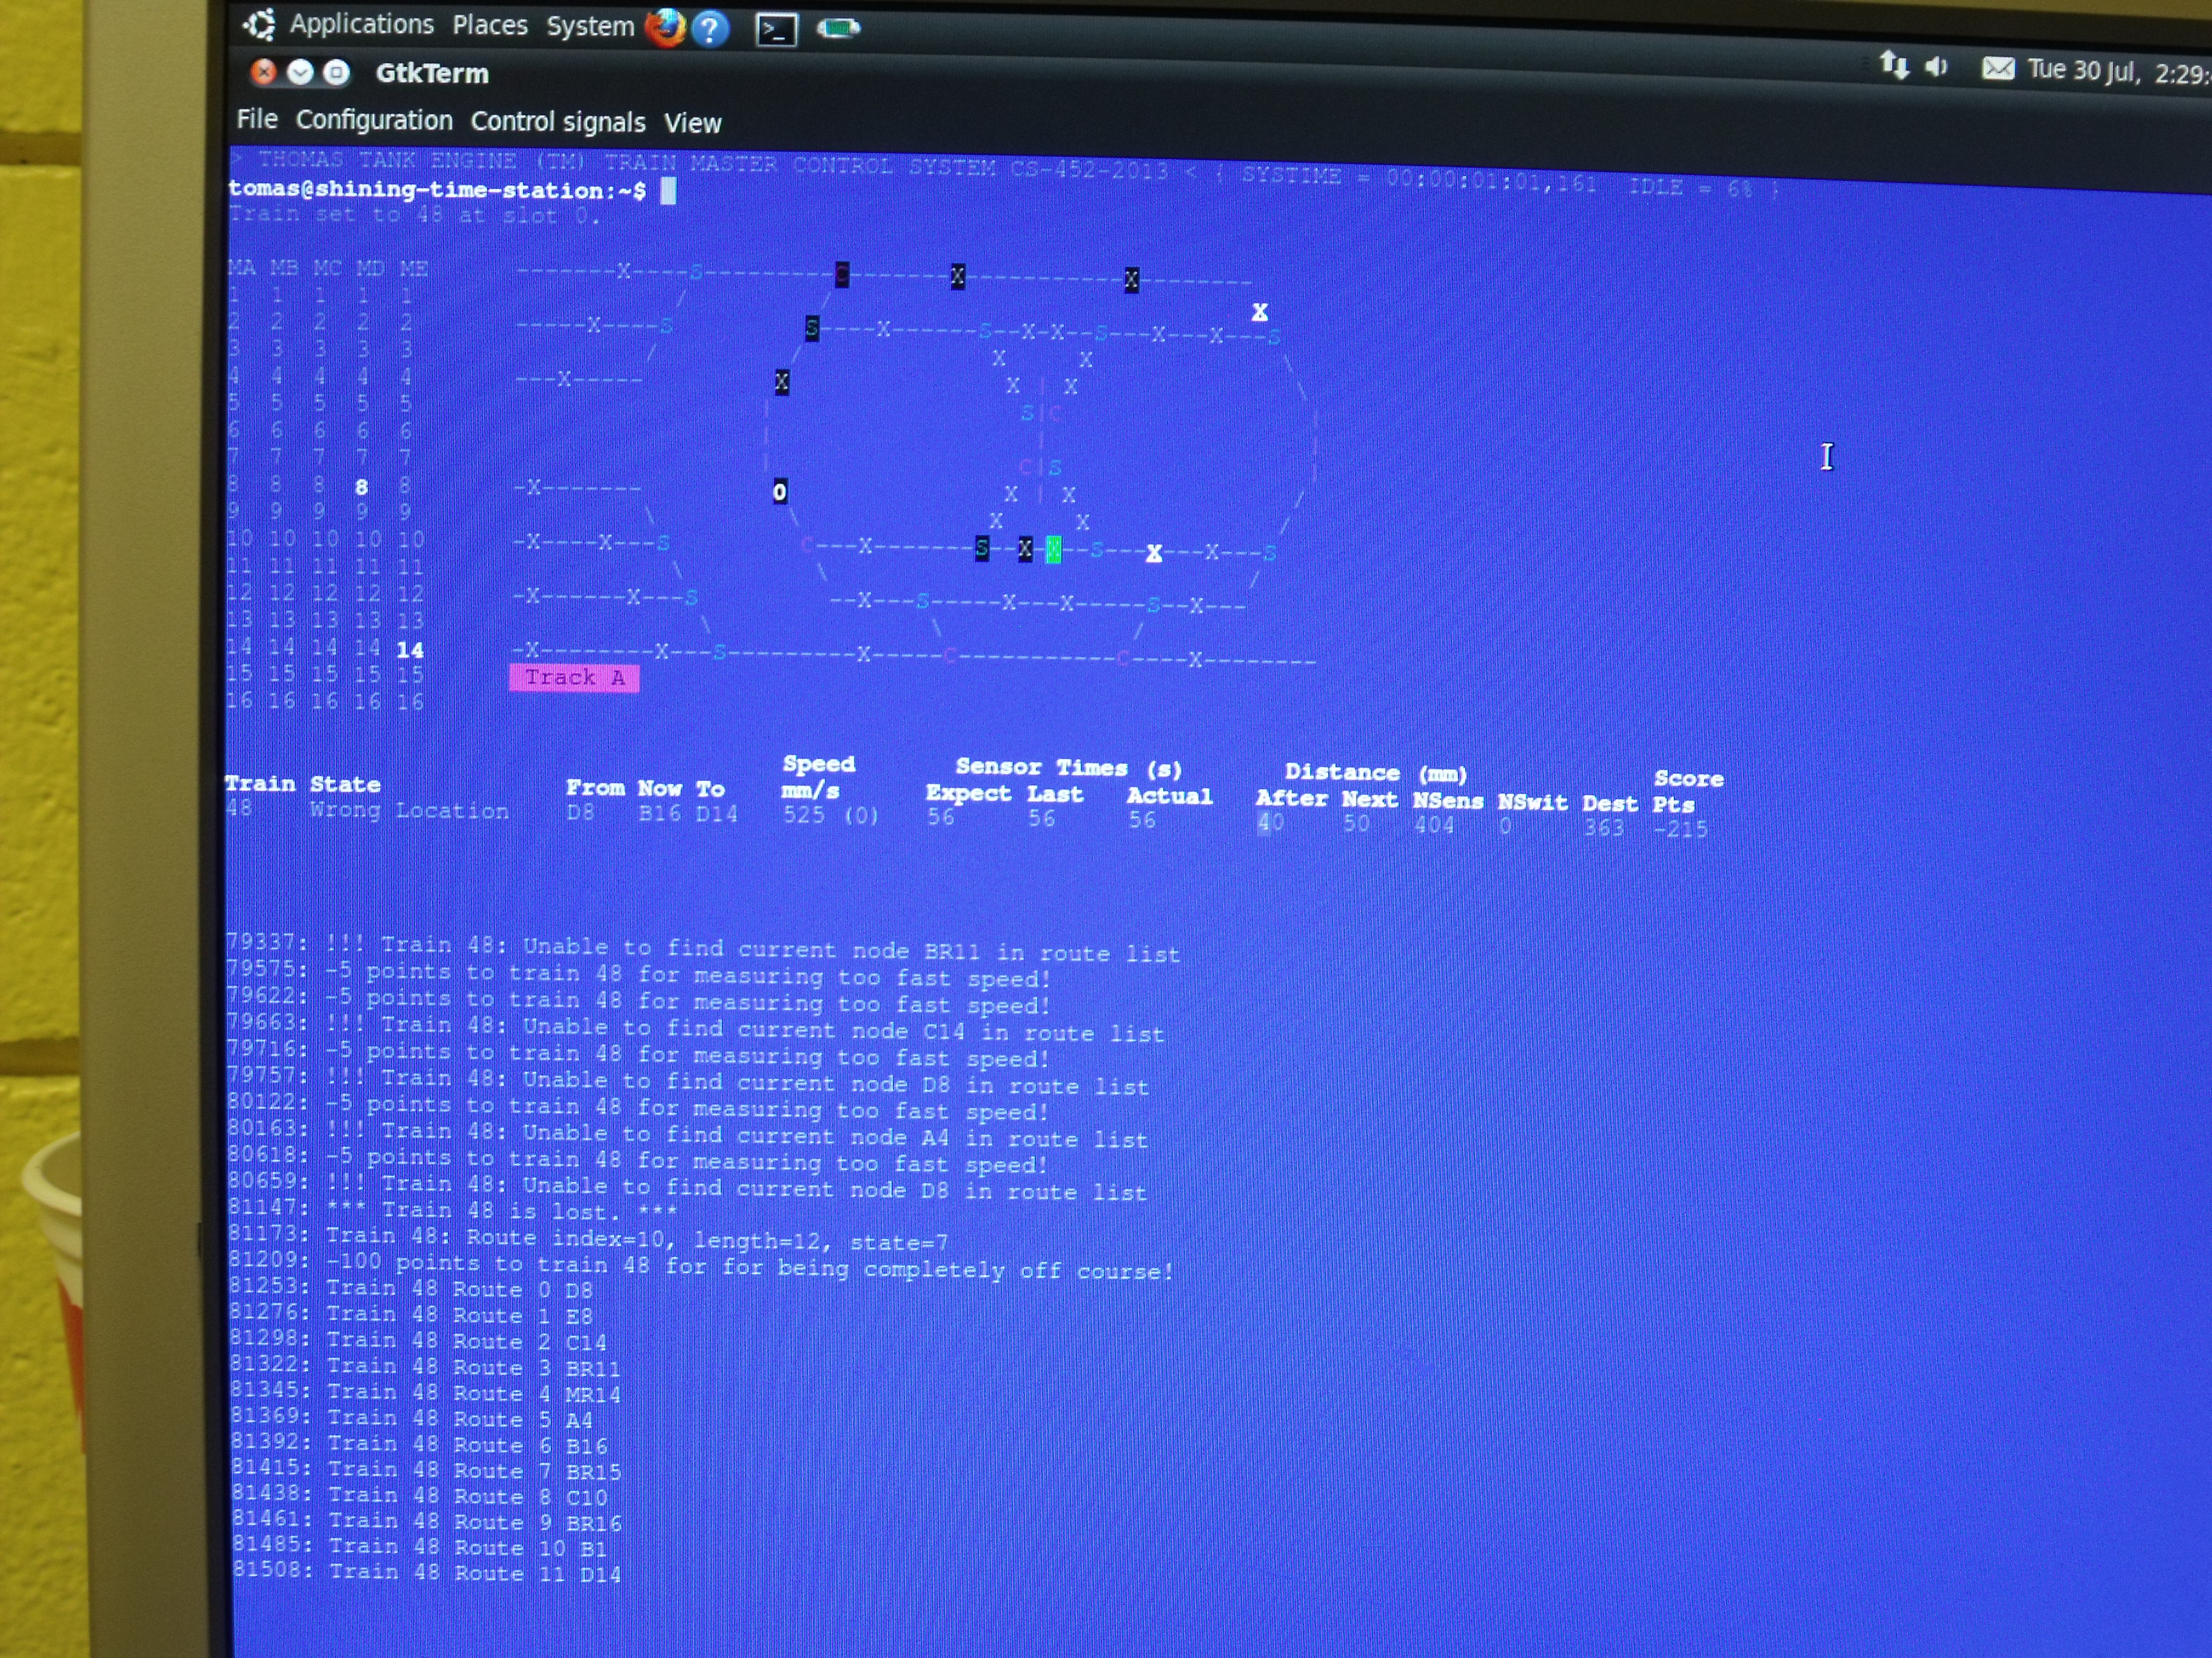2212x1658 pixels.
Task: Click the green serial-port launcher icon
Action: (838, 29)
